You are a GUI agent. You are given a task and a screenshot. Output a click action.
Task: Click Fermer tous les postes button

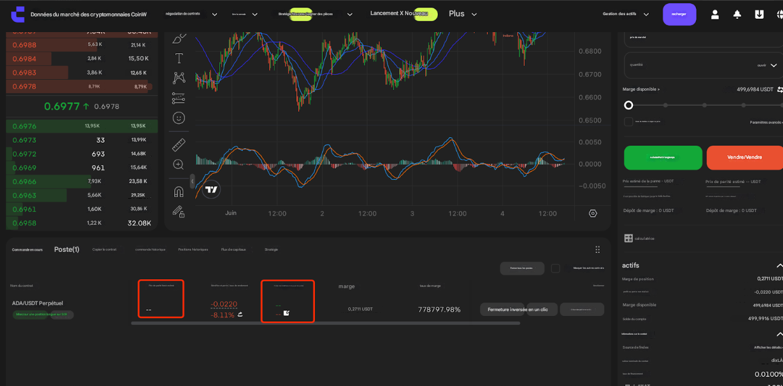click(x=521, y=268)
